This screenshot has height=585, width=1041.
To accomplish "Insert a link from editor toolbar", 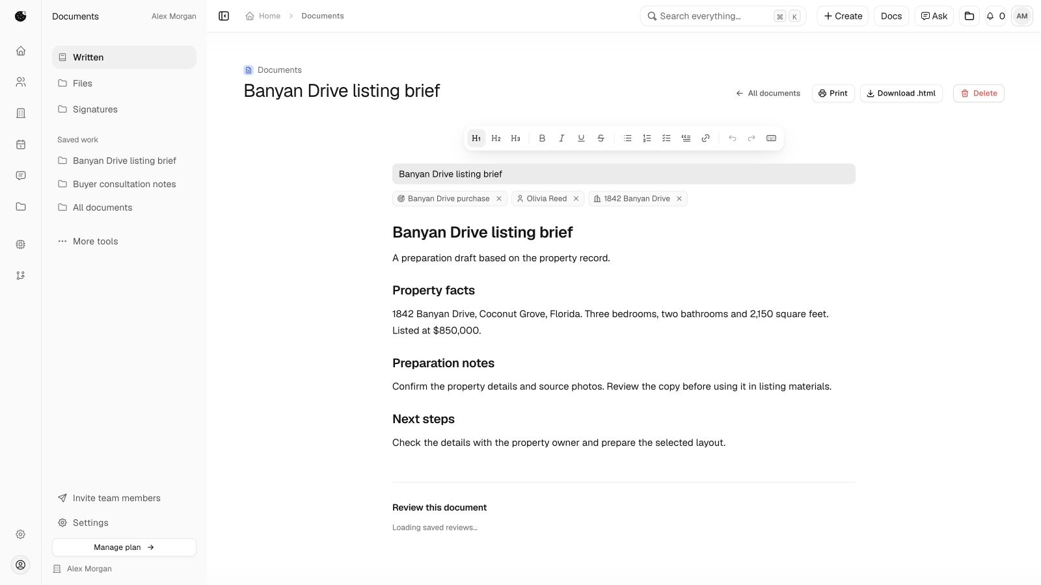I will tap(705, 138).
